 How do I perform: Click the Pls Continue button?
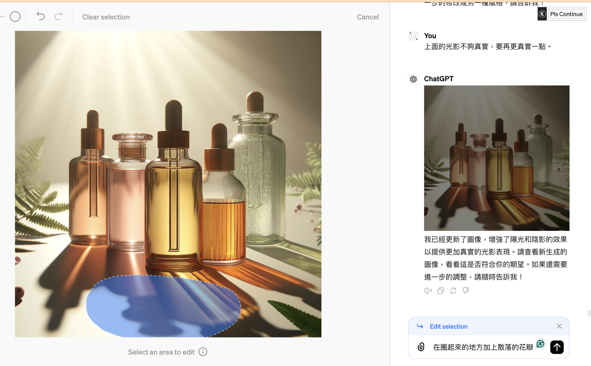point(566,14)
